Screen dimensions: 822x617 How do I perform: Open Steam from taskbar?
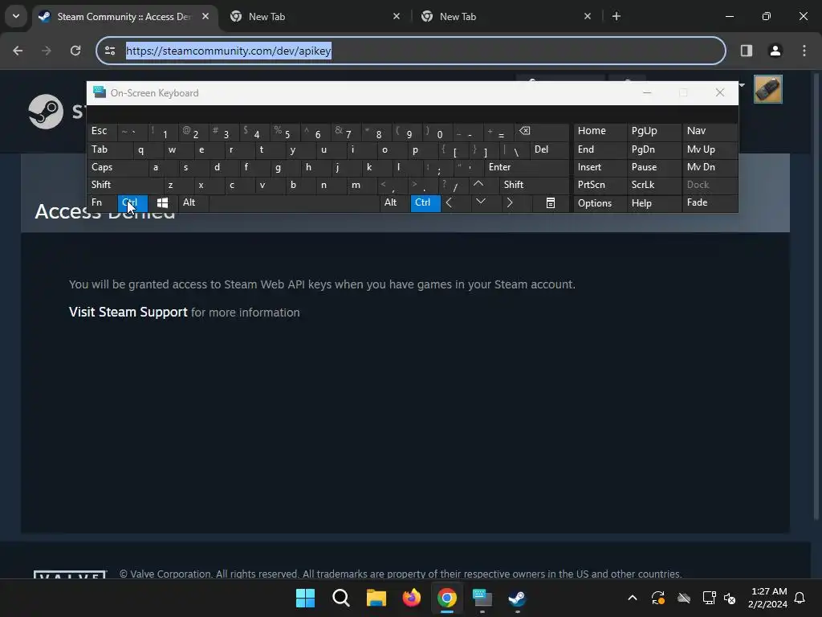coord(518,598)
